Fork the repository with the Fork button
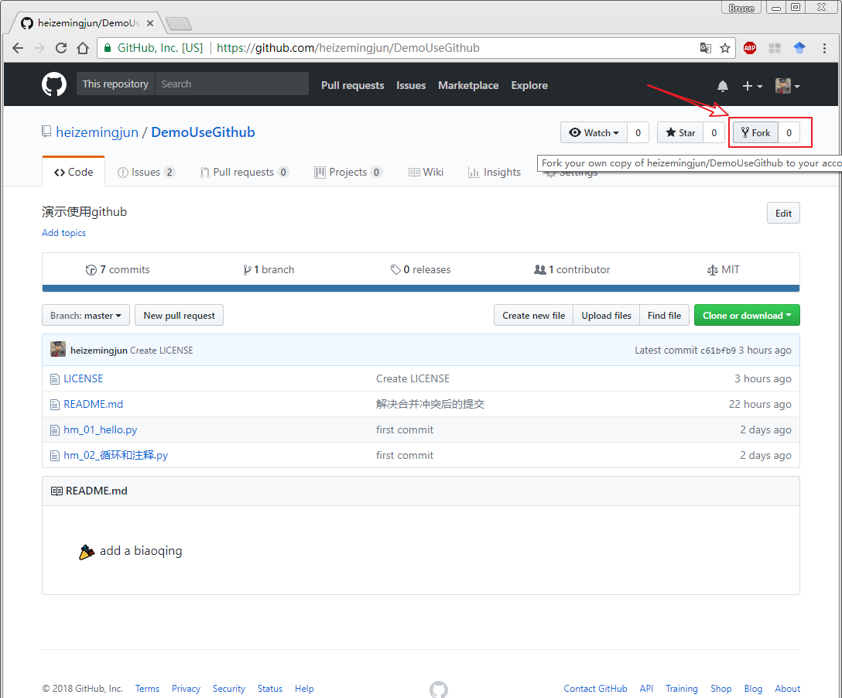The width and height of the screenshot is (842, 698). 755,132
